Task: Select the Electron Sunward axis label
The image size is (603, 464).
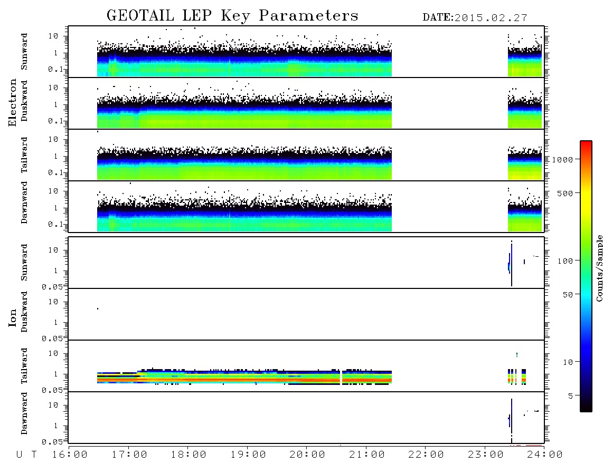Action: tap(24, 52)
